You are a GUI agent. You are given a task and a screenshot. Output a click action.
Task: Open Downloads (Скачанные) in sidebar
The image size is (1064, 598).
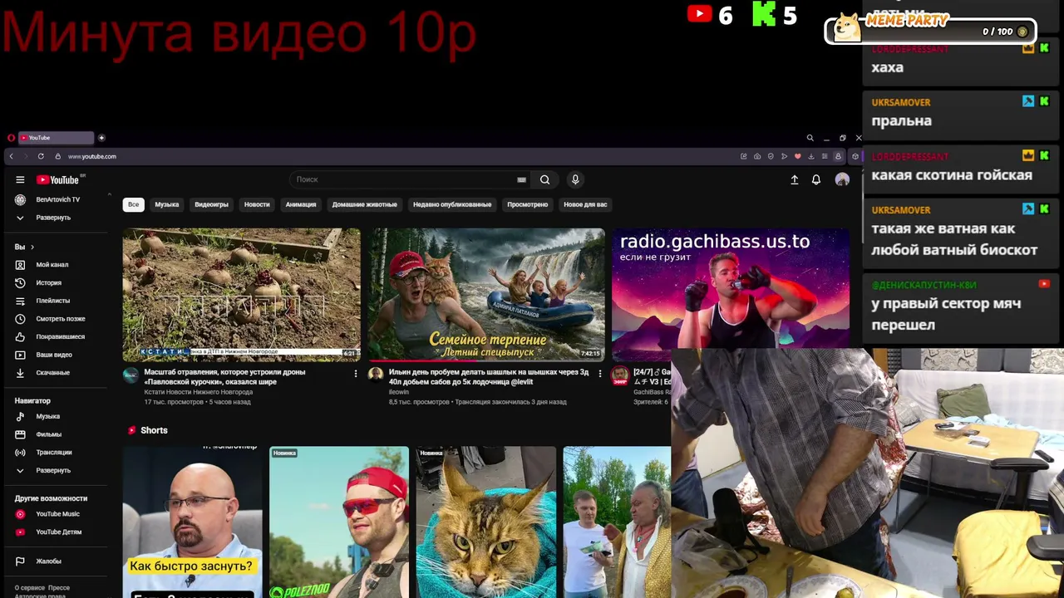[x=42, y=373]
